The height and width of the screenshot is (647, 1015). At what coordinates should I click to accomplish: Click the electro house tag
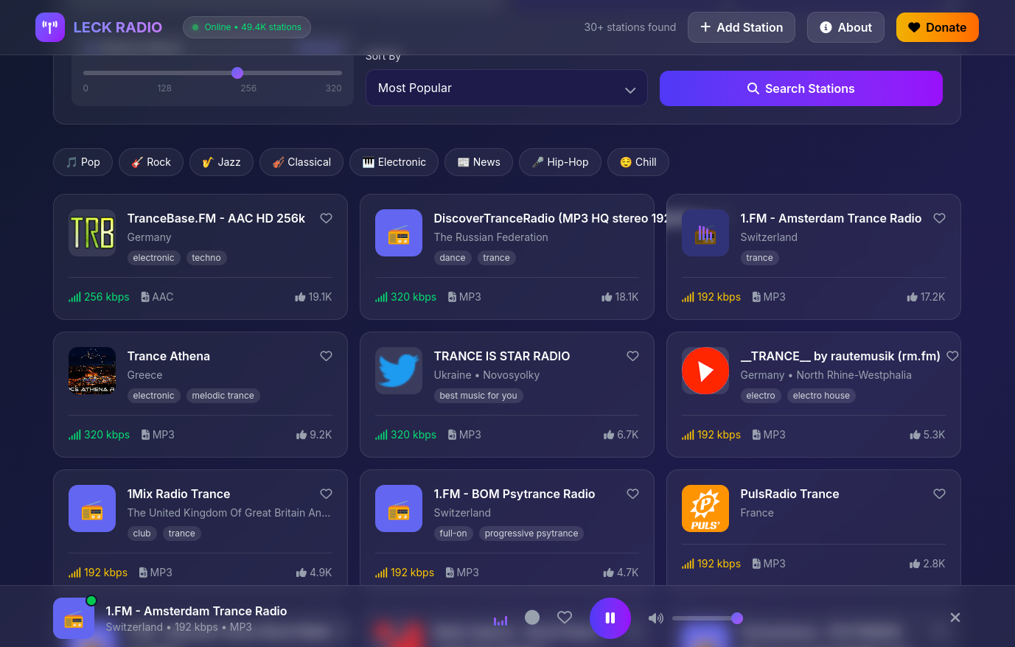821,396
